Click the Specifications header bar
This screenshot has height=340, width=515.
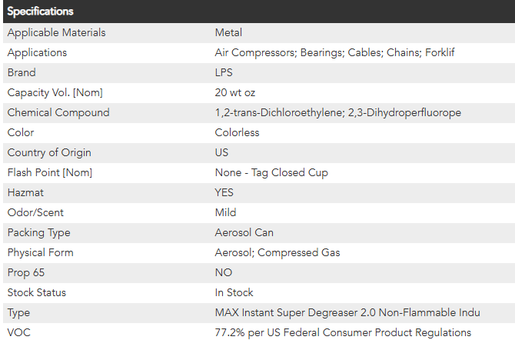[x=257, y=12]
